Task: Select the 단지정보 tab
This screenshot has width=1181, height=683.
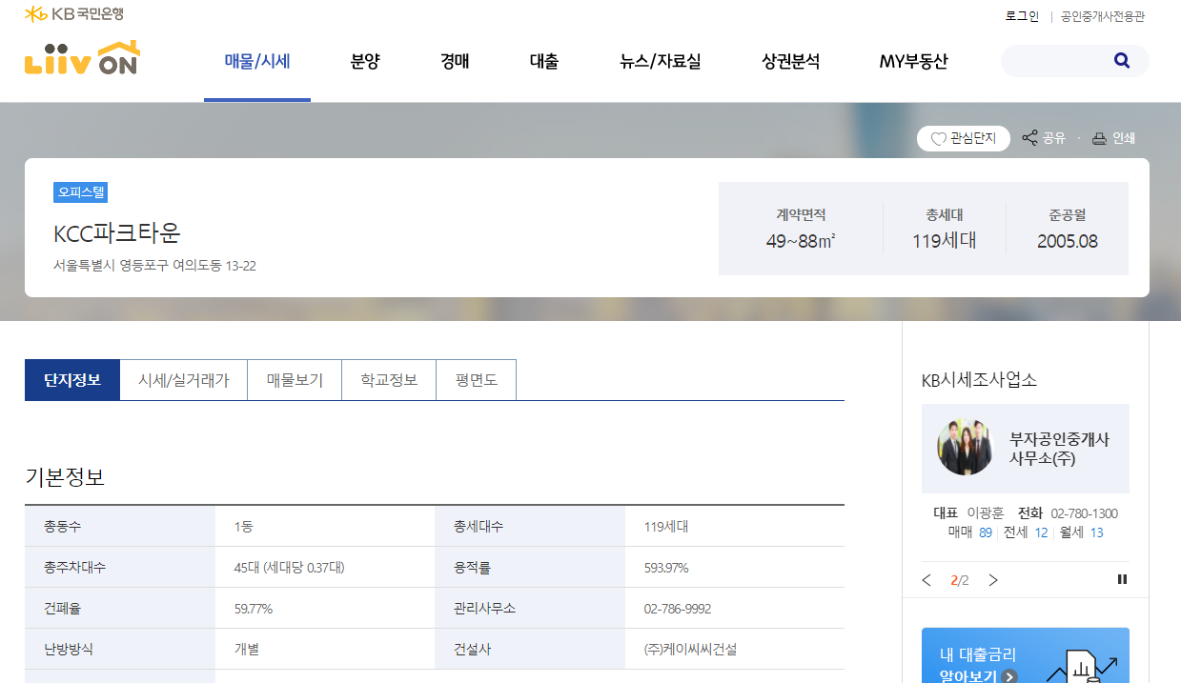Action: point(72,380)
